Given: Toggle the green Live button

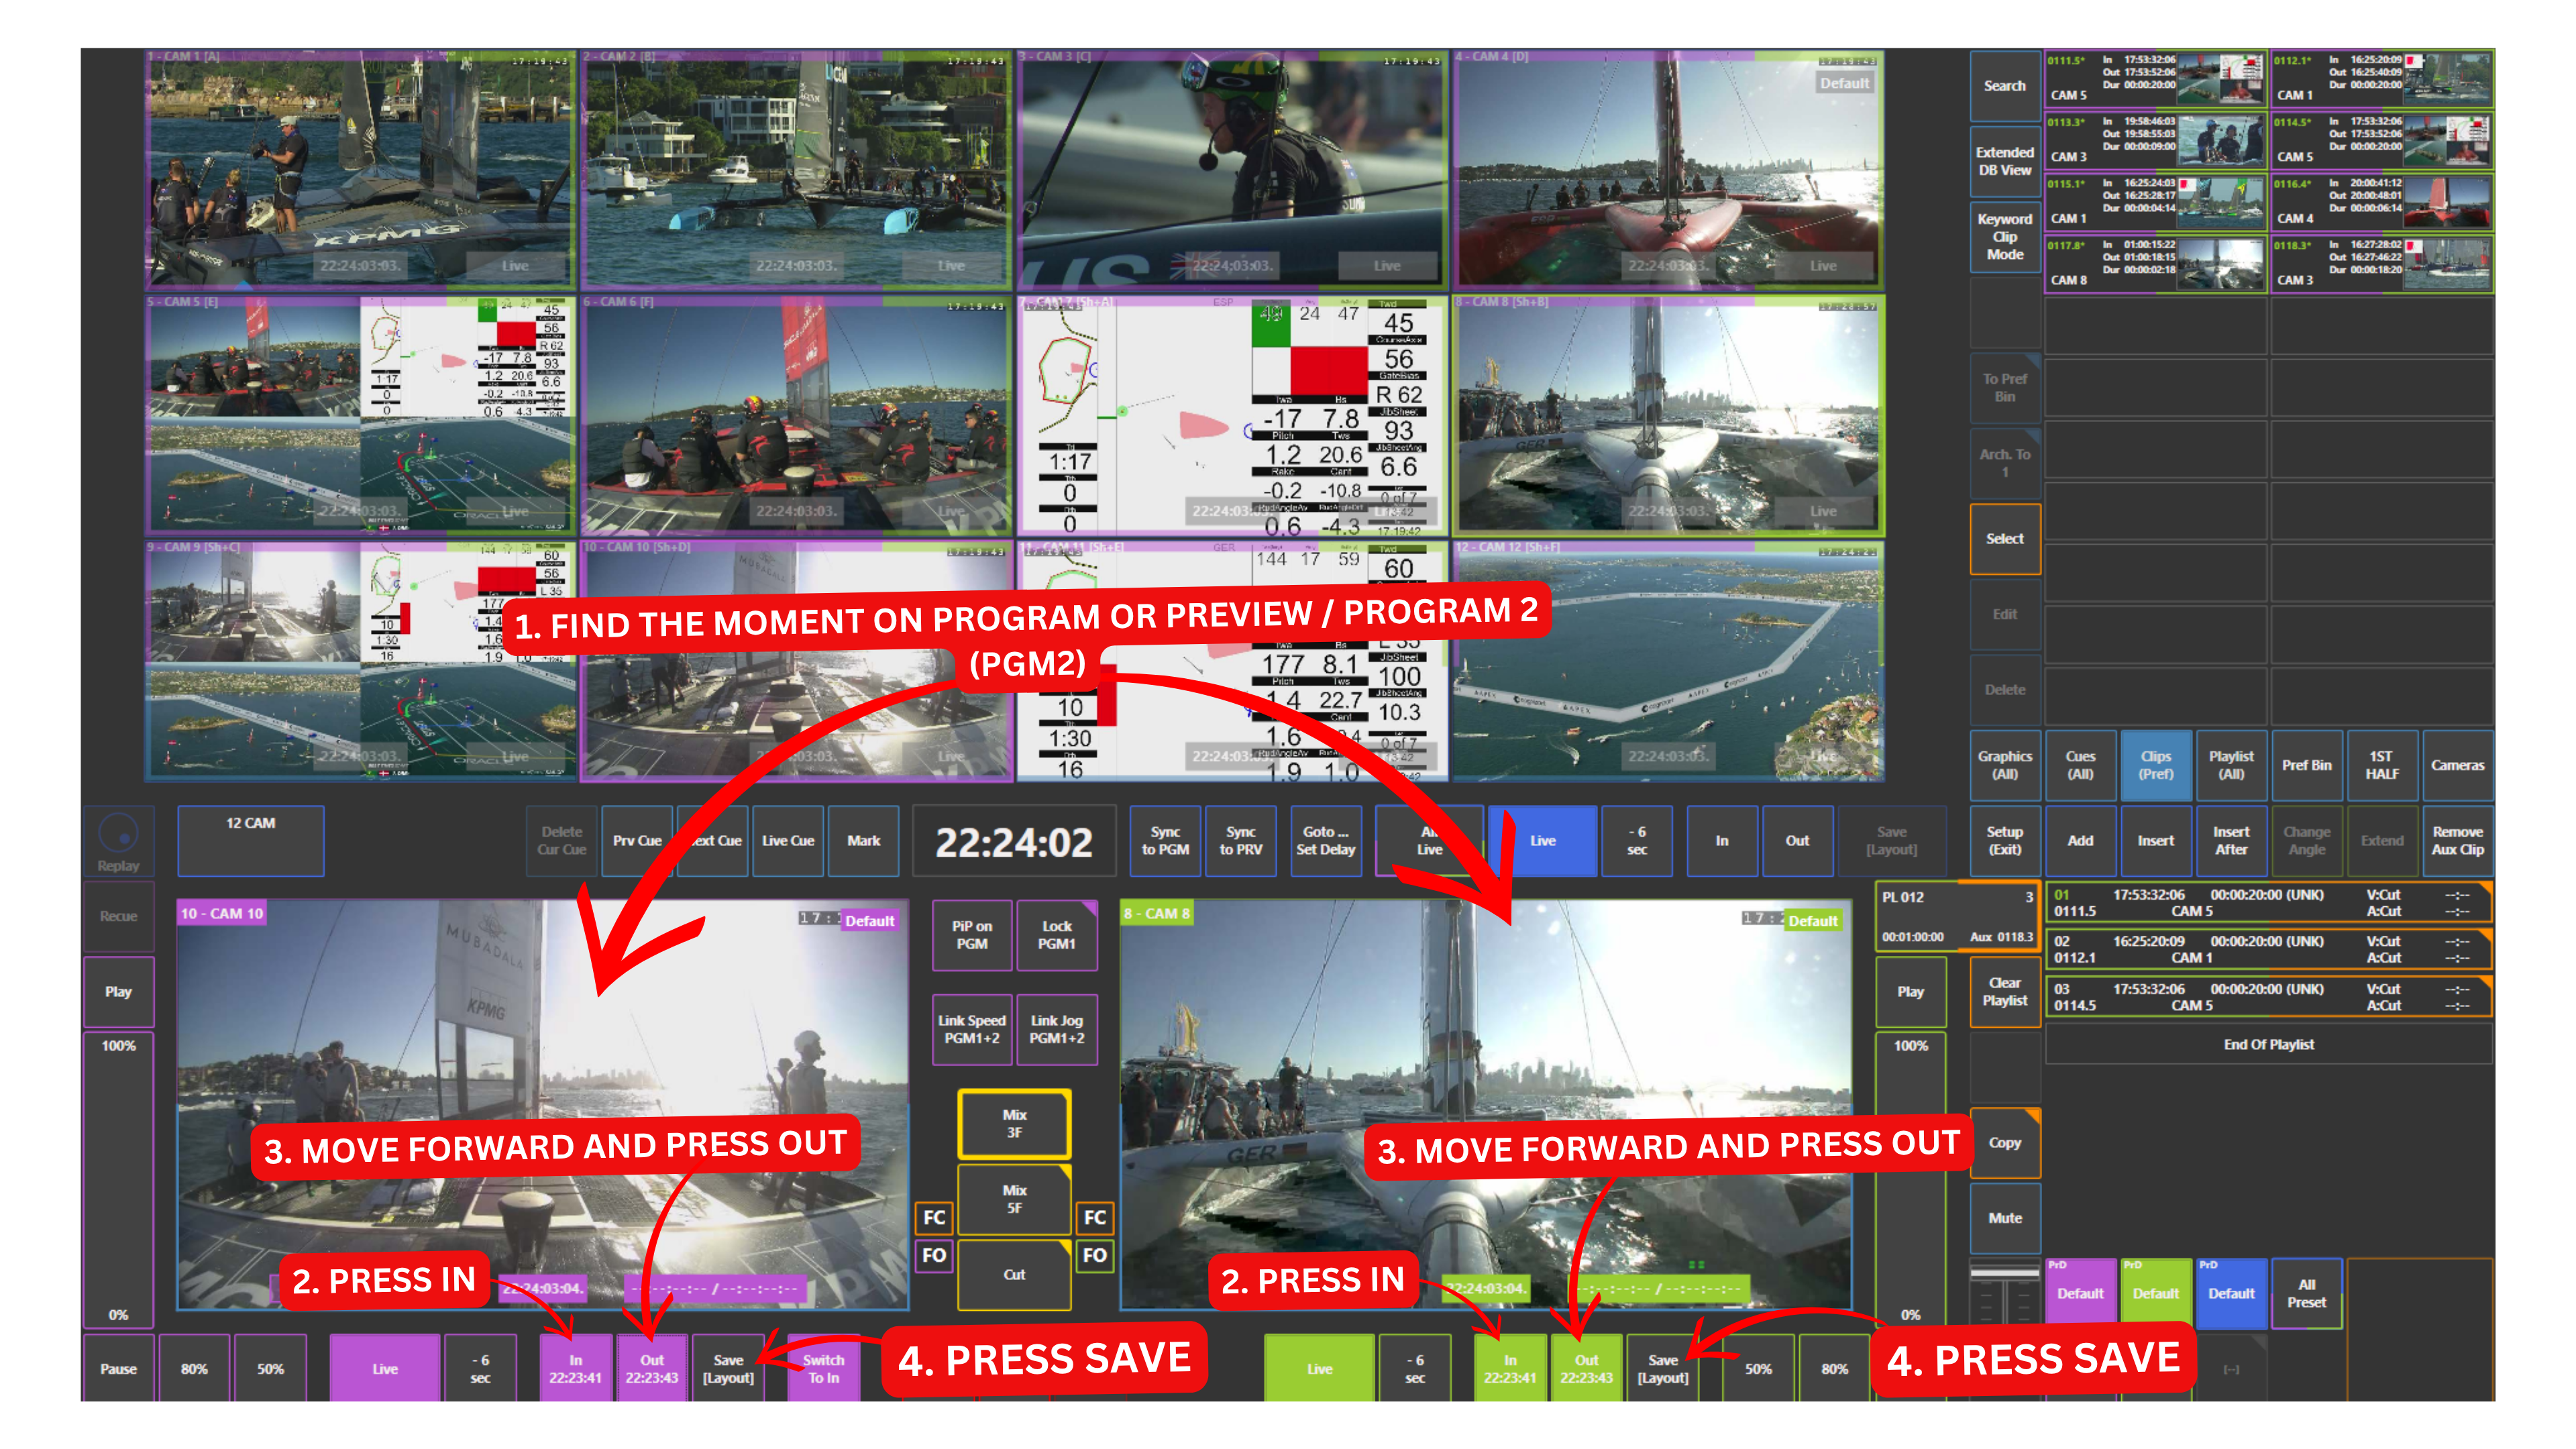Looking at the screenshot, I should click(x=1319, y=1368).
